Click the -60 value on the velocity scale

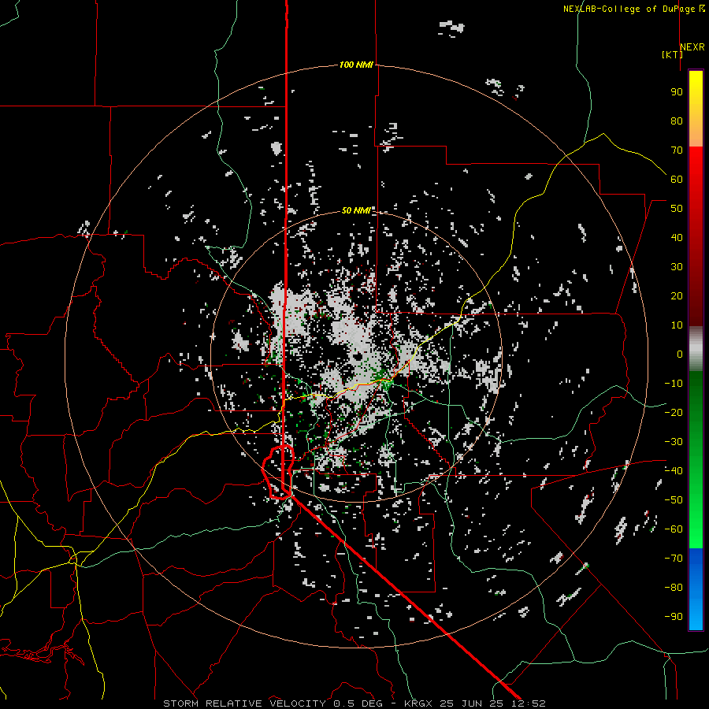674,529
